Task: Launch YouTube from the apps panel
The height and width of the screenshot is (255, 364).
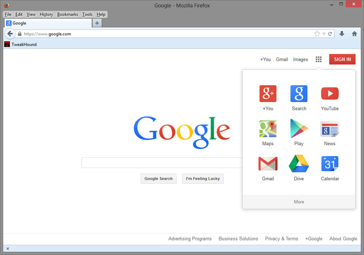Action: [329, 94]
